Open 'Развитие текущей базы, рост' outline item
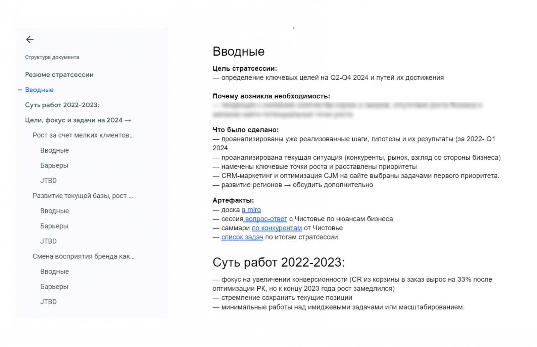537x347 pixels. coord(83,196)
